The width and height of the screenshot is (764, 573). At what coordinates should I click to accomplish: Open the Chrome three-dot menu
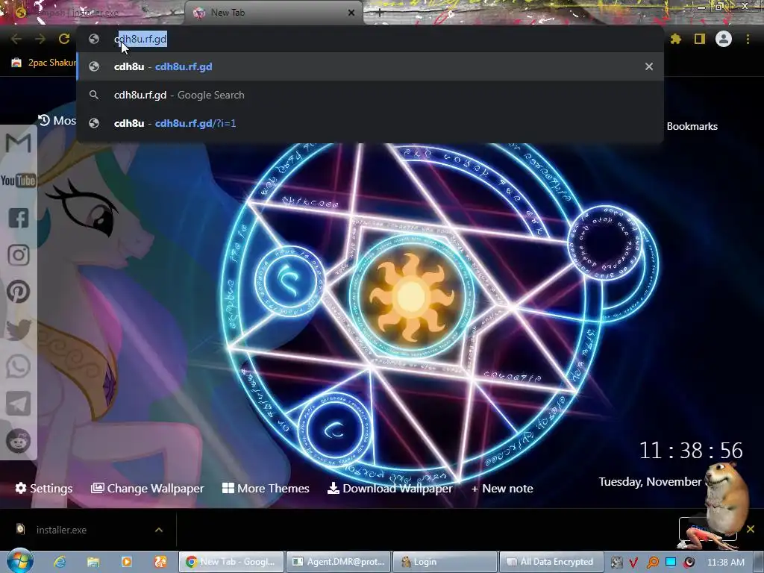pyautogui.click(x=748, y=39)
